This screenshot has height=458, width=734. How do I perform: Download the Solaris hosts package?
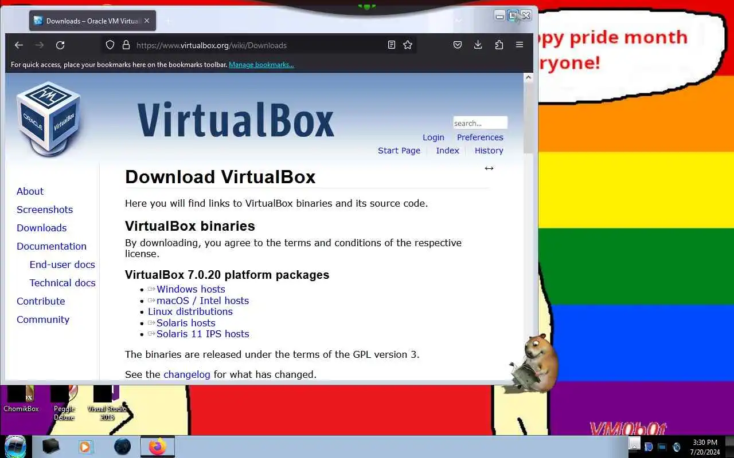186,323
